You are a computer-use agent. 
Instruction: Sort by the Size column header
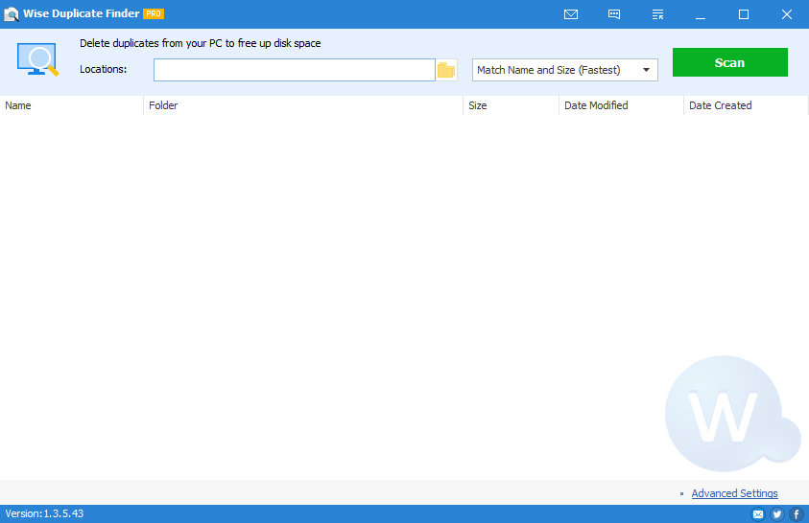[511, 105]
